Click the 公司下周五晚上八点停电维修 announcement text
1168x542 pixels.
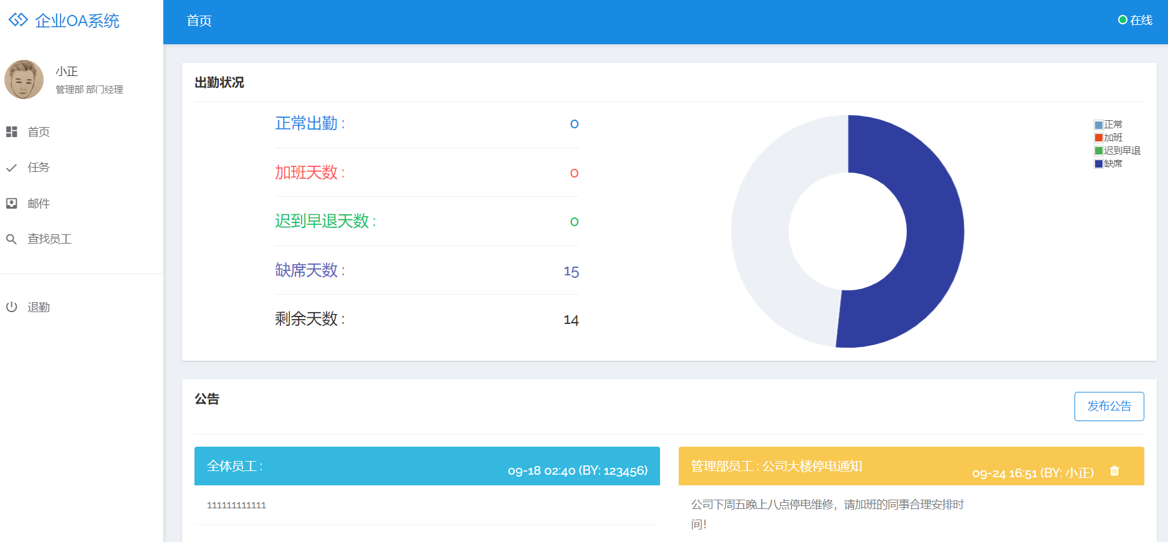(x=828, y=514)
